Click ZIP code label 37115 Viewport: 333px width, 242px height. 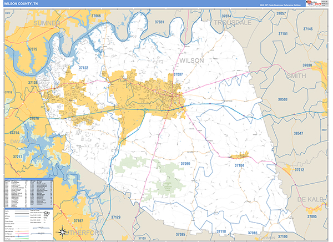[x=8, y=93]
